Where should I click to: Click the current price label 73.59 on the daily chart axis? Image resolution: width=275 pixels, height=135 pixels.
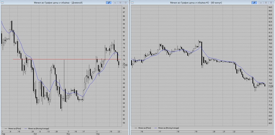[x=125, y=65]
